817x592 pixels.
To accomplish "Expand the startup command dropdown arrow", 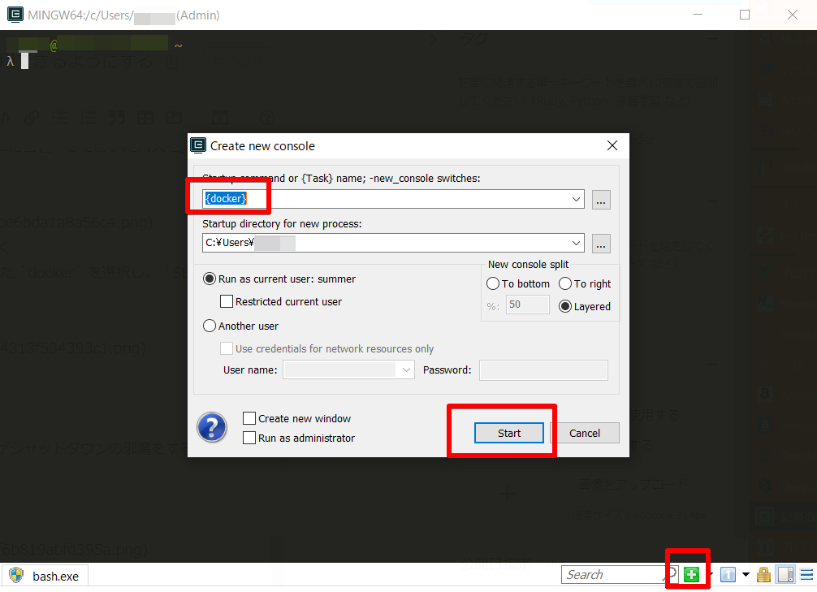I will pos(576,199).
